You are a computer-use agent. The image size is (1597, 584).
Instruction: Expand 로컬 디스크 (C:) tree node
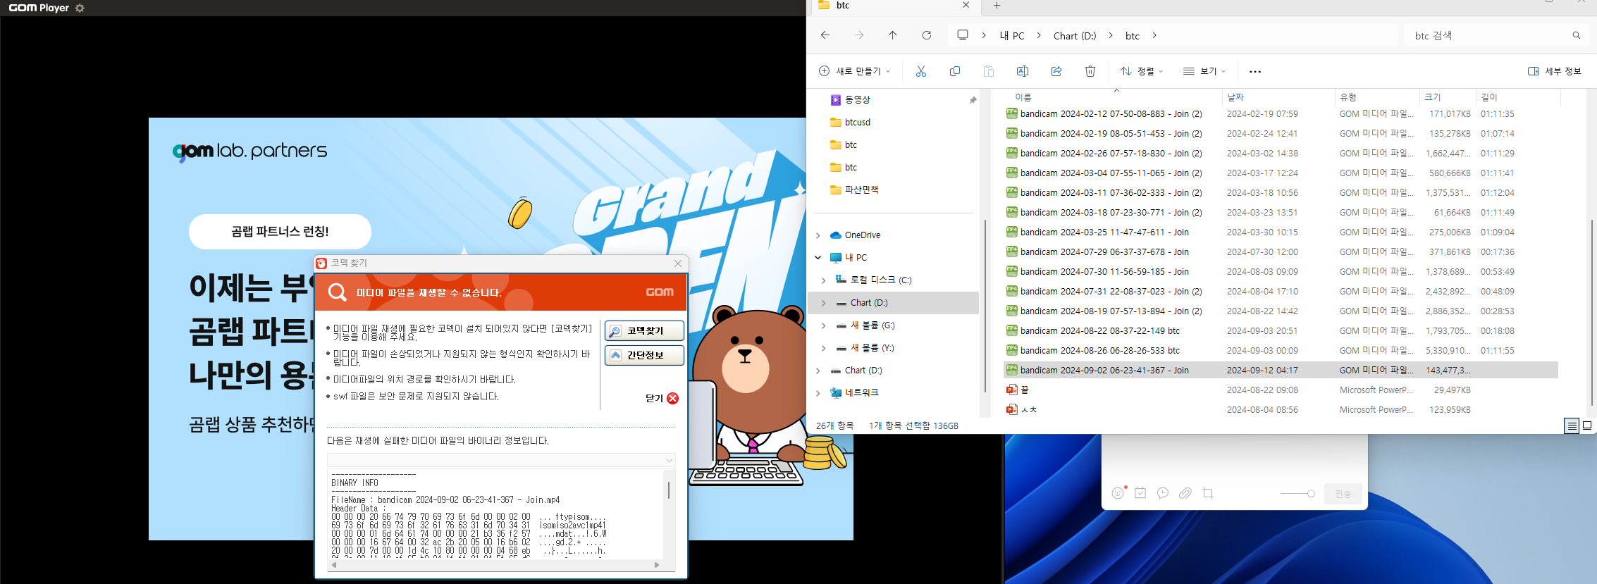(824, 280)
